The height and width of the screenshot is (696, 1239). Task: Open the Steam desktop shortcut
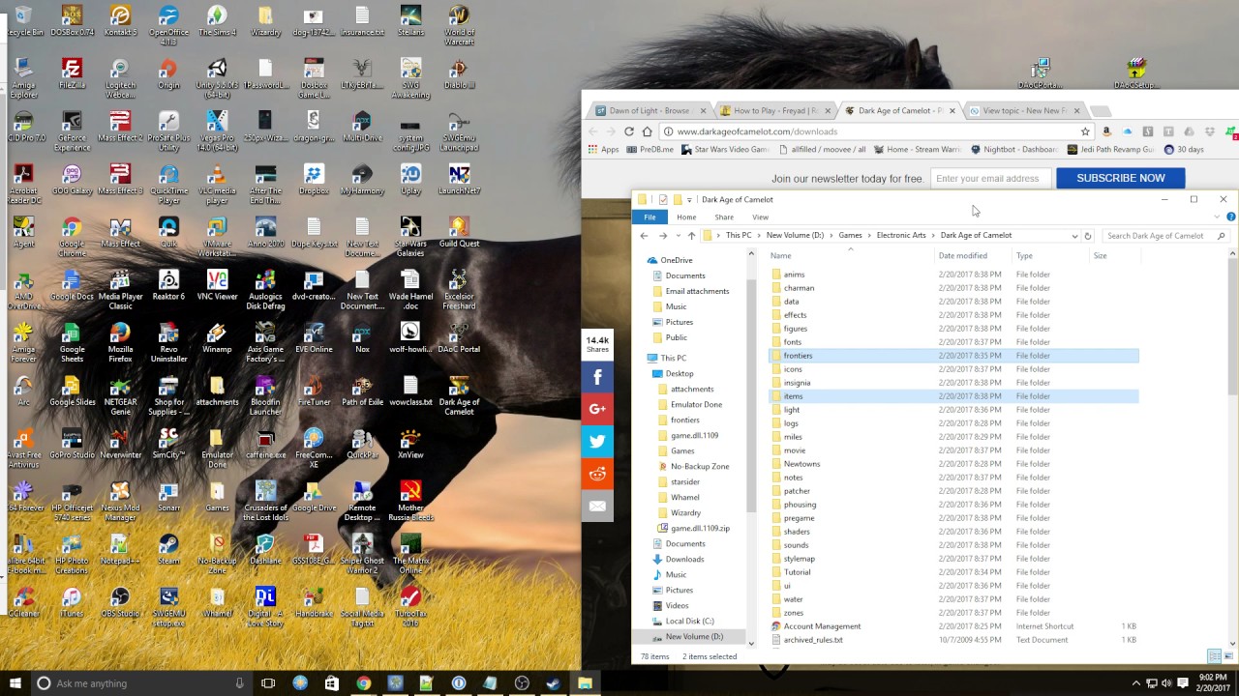(x=168, y=549)
